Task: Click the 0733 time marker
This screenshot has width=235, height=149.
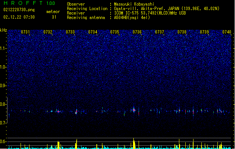Action: pyautogui.click(x=70, y=32)
